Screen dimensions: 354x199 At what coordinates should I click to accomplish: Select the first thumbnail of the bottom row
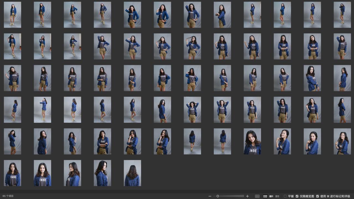pos(12,173)
